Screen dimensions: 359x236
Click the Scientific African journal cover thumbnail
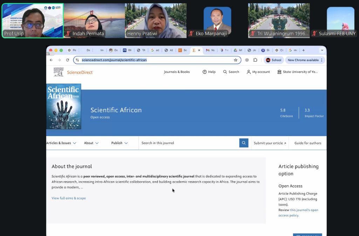pos(64,107)
